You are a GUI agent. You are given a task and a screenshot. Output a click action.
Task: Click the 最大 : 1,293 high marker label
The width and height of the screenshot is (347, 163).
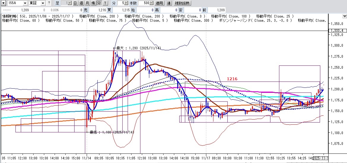(137, 48)
